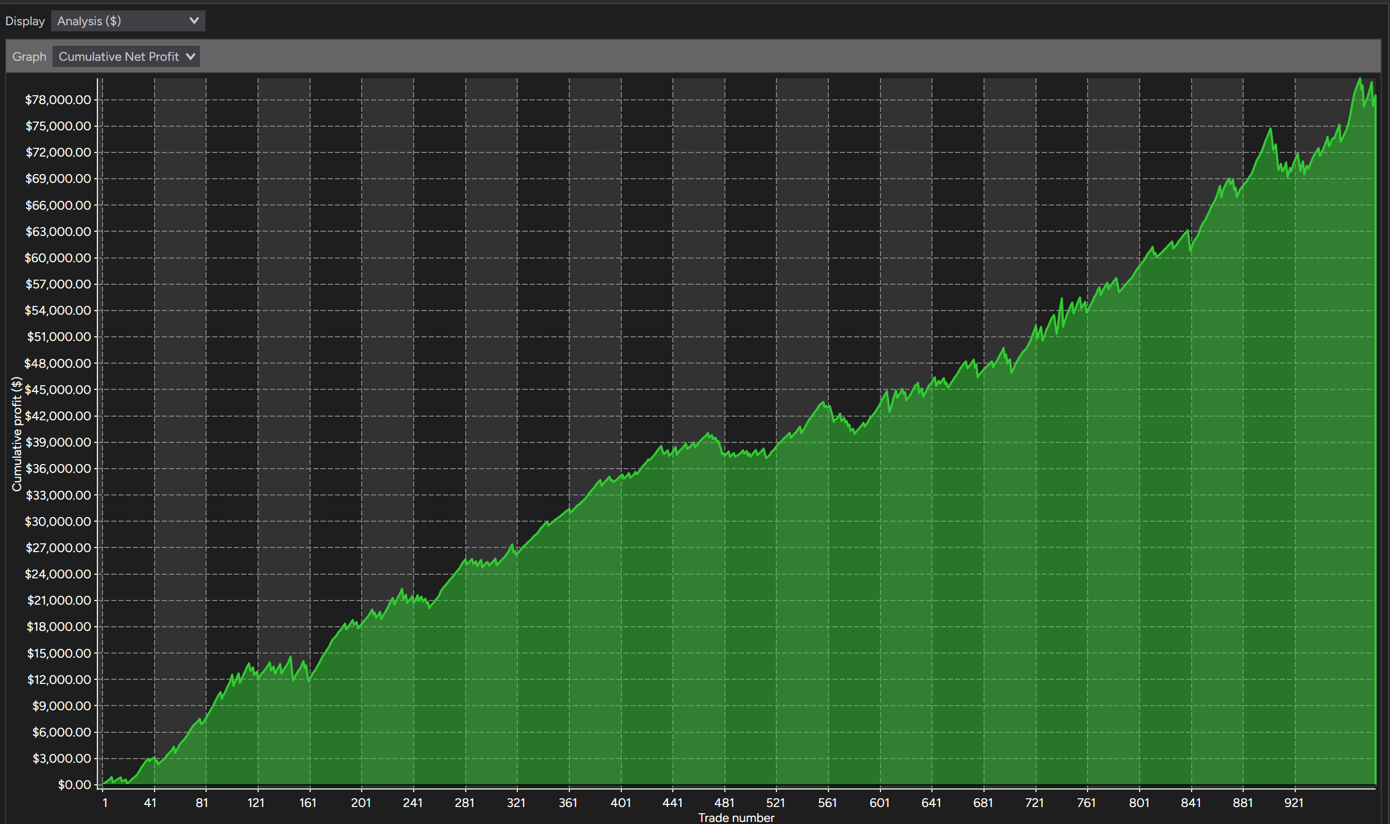Click trade number 201 on x-axis
This screenshot has width=1390, height=824.
click(361, 802)
